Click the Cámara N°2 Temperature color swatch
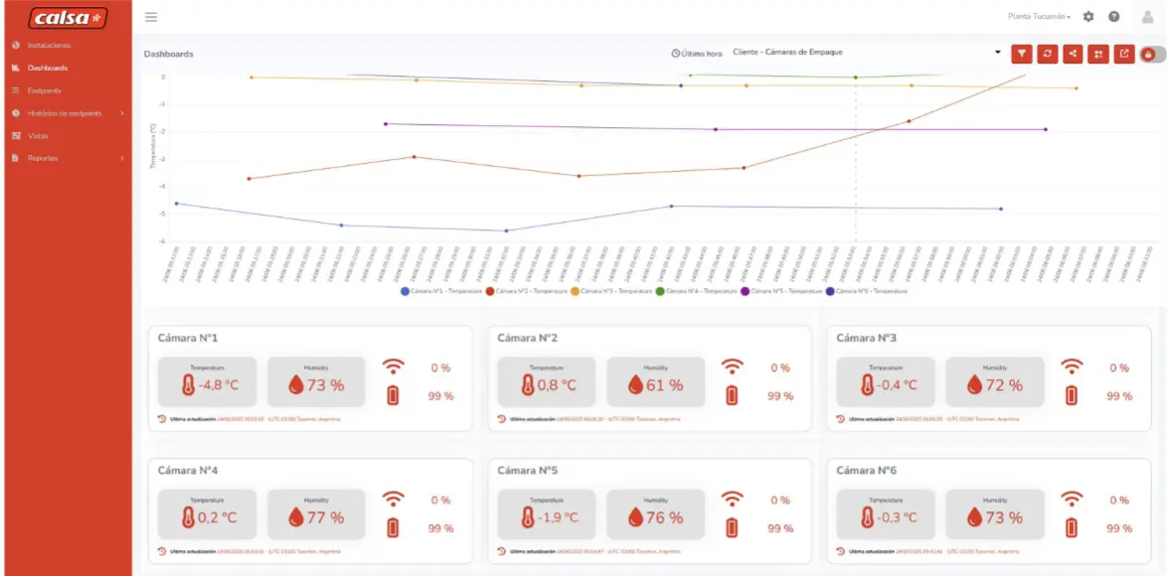The image size is (1169, 576). pos(491,291)
